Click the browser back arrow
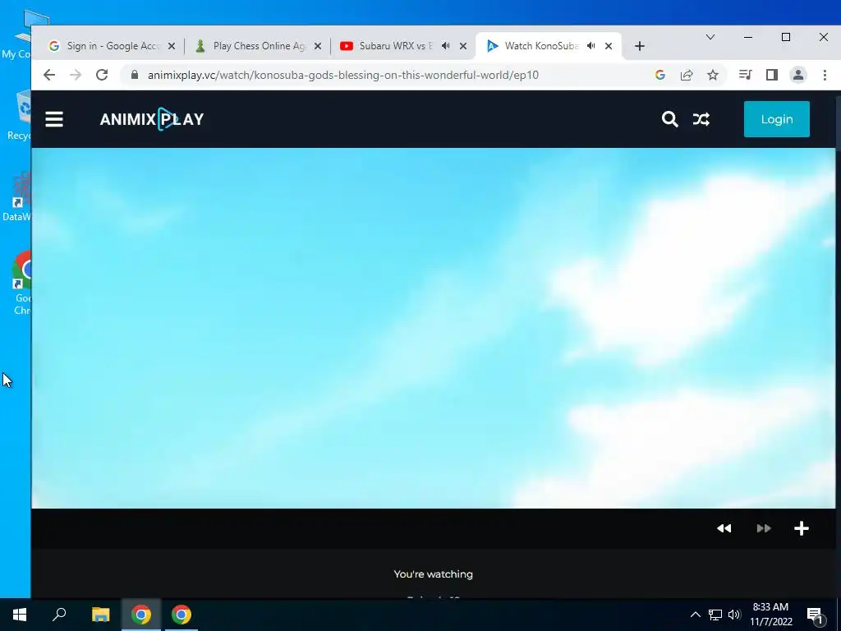This screenshot has height=631, width=841. (x=49, y=75)
